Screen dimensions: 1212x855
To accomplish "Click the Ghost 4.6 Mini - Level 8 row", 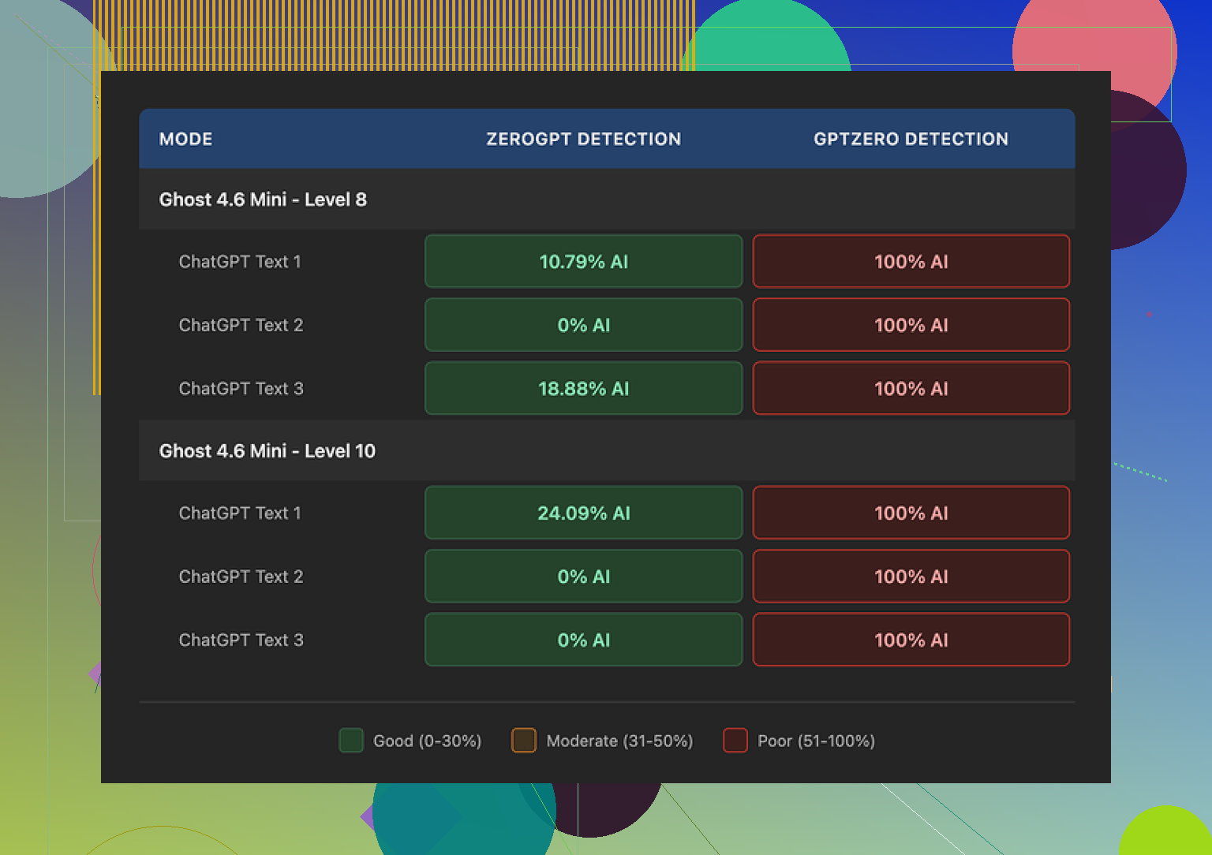I will tap(263, 200).
